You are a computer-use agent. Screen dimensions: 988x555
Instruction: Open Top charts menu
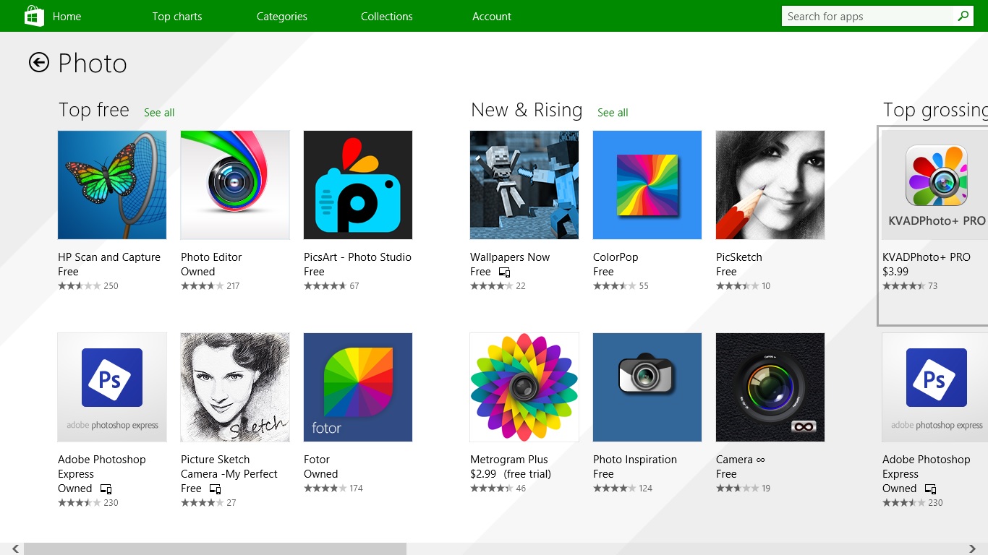pyautogui.click(x=177, y=16)
